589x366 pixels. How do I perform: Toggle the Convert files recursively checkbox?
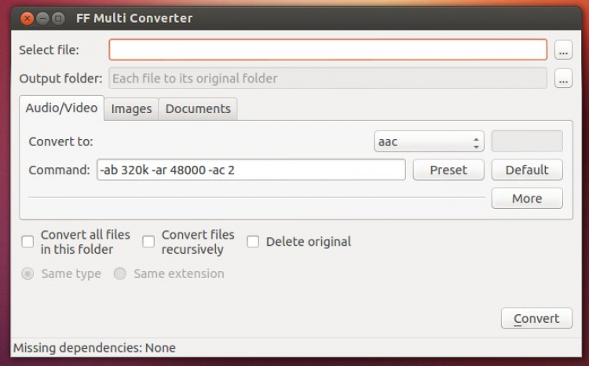pyautogui.click(x=148, y=242)
